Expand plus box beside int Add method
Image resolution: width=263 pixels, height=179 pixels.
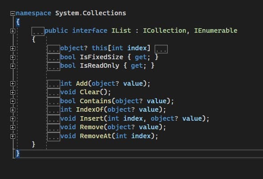tap(13, 84)
